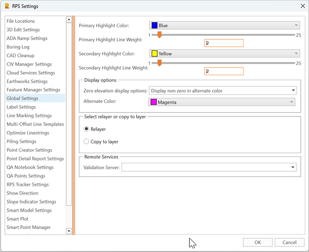The image size is (309, 252).
Task: Click the Primary Highlight Line Weight value field
Action: tap(224, 43)
